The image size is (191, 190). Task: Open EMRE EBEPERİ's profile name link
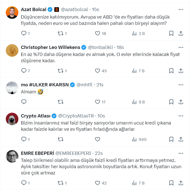[x=37, y=153]
